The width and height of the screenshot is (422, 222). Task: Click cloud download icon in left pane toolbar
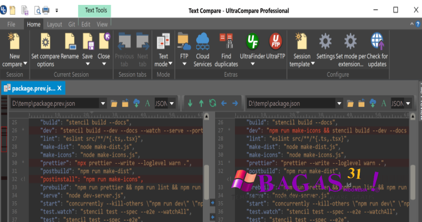pyautogui.click(x=136, y=103)
